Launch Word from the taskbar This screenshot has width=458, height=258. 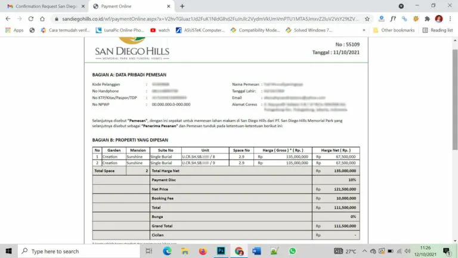pyautogui.click(x=256, y=251)
